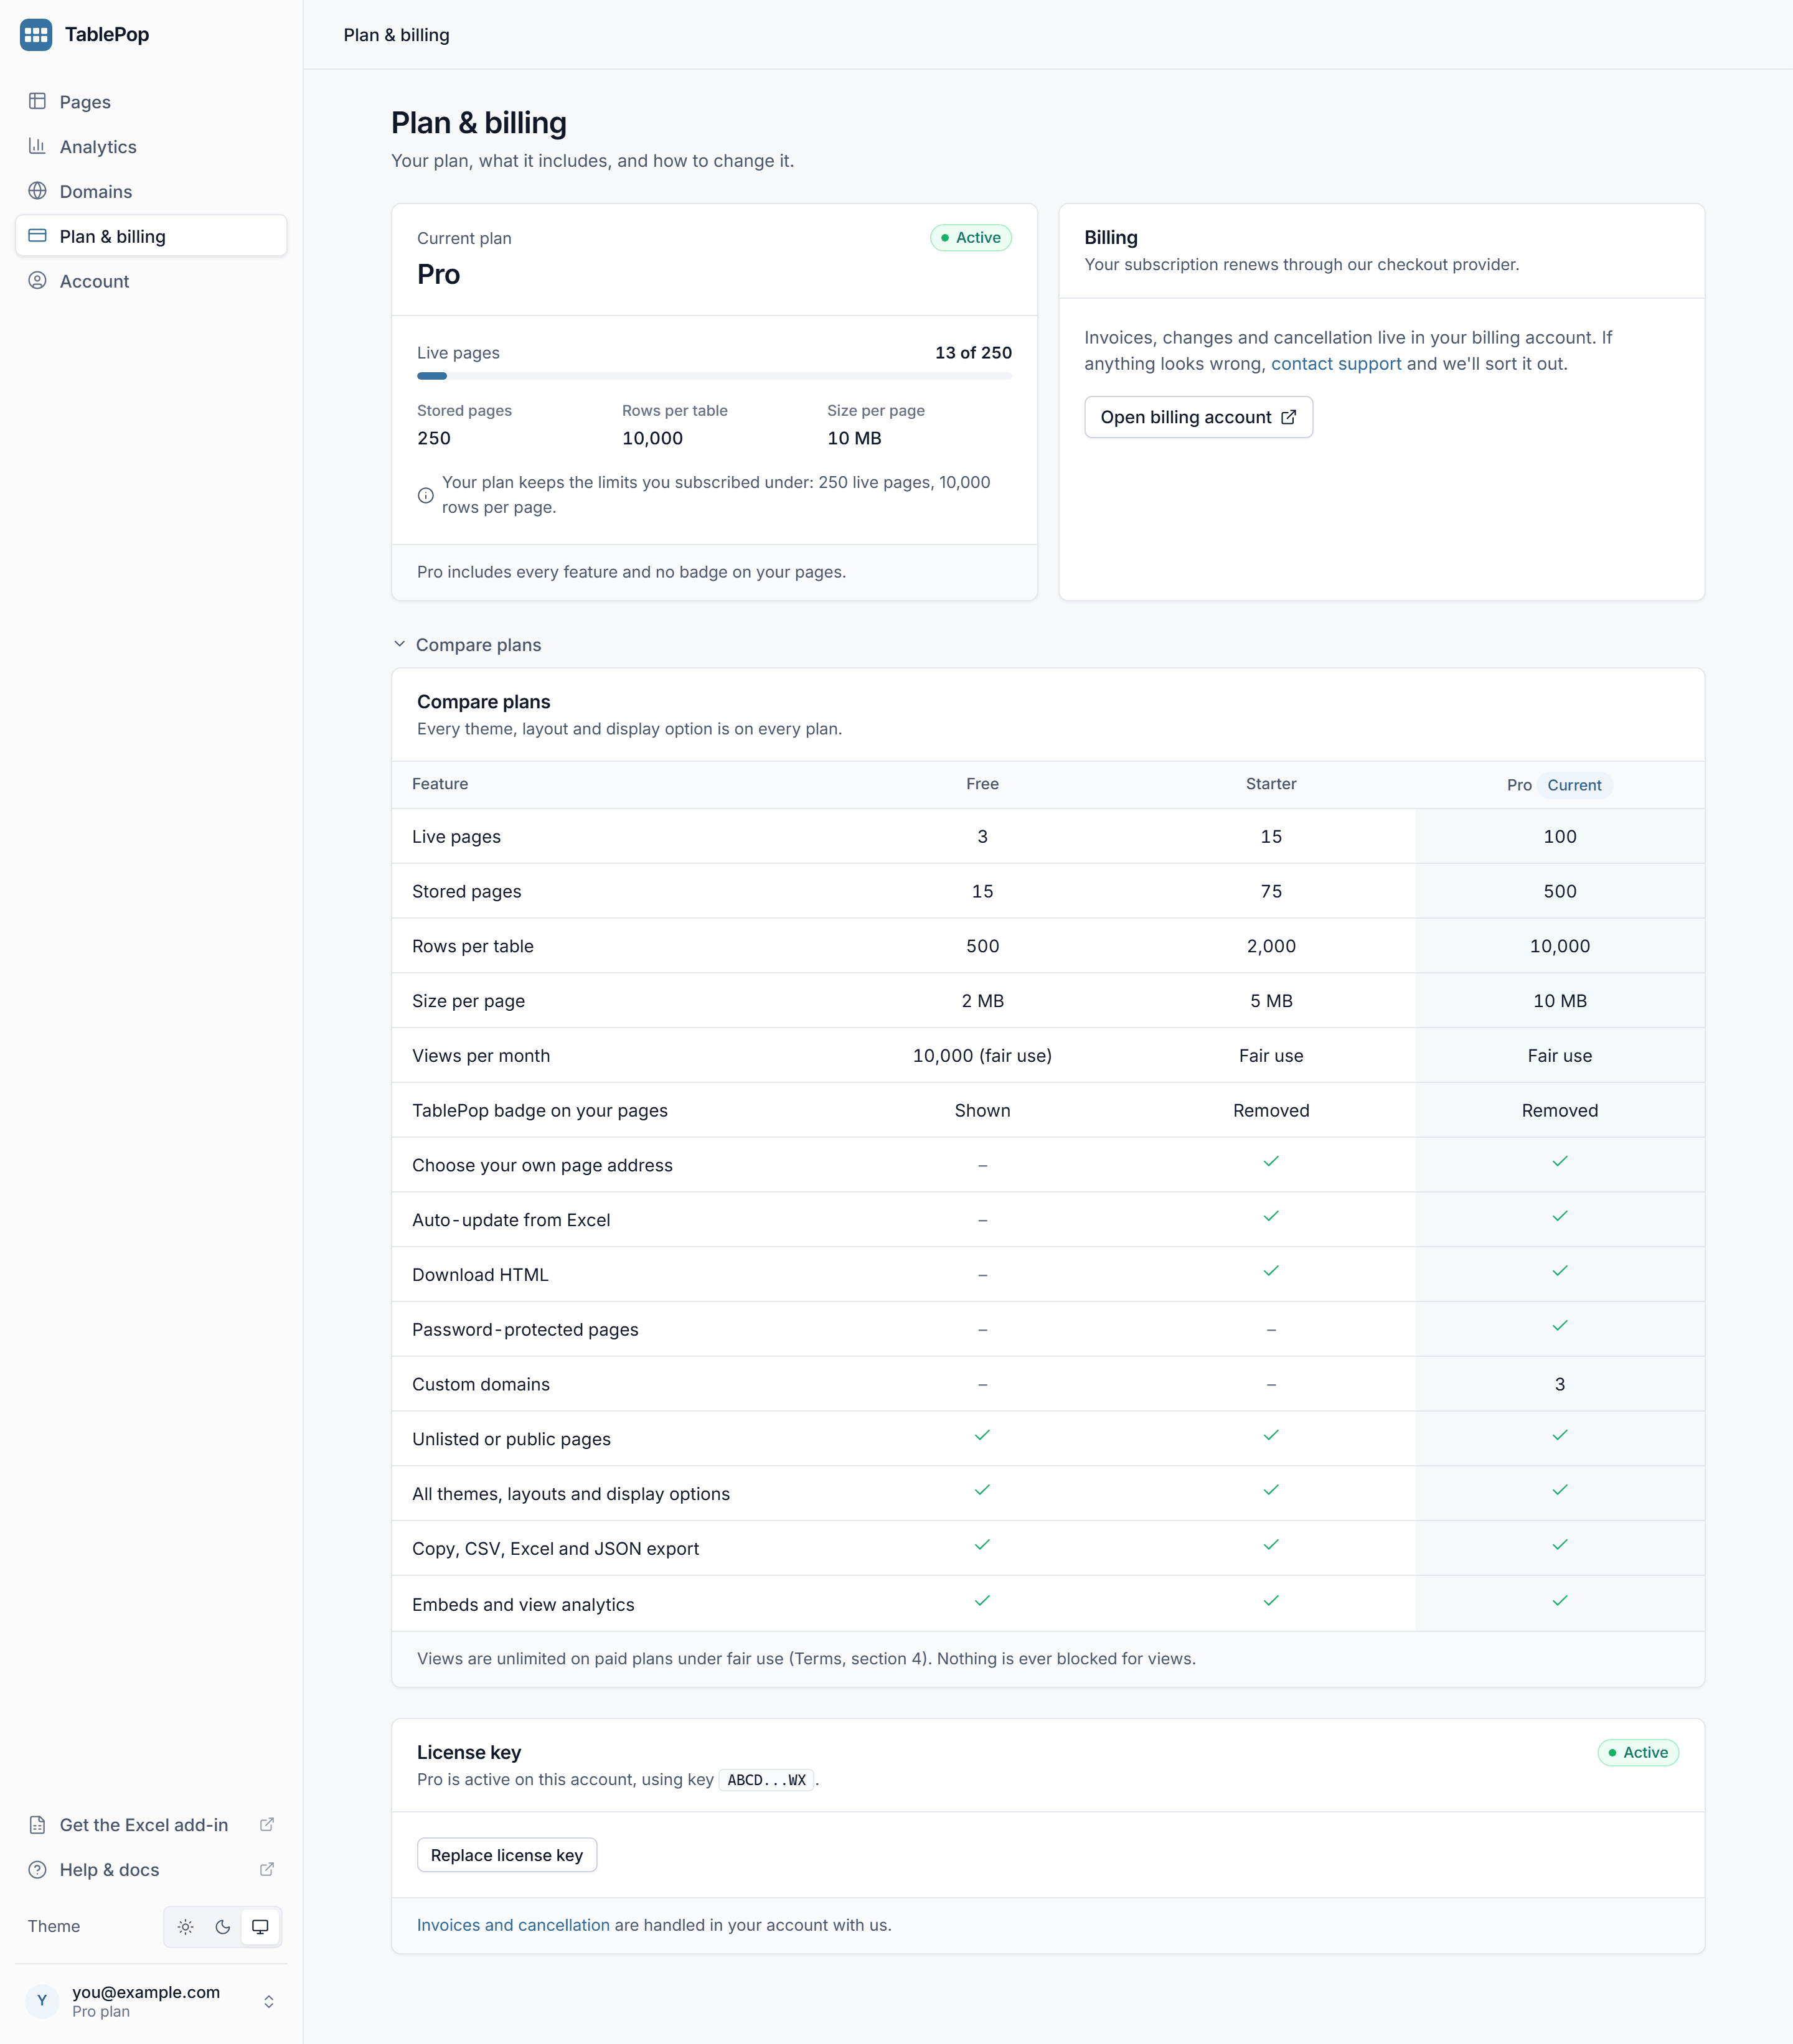Click the Starter column header
Screen dimensions: 1793x2044
coord(1271,784)
